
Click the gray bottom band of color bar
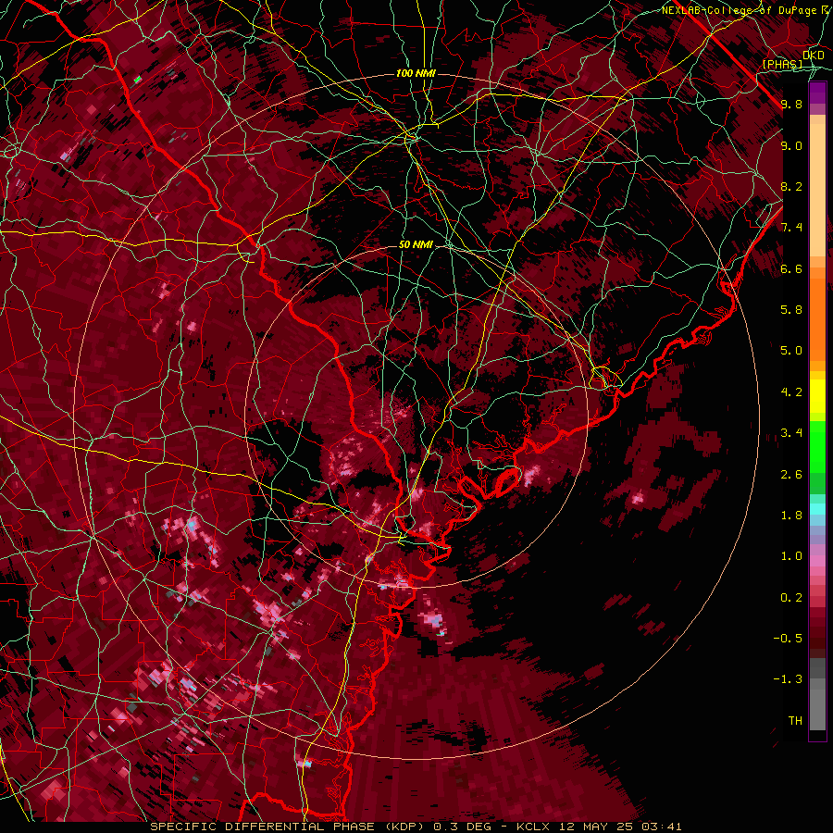(x=817, y=696)
